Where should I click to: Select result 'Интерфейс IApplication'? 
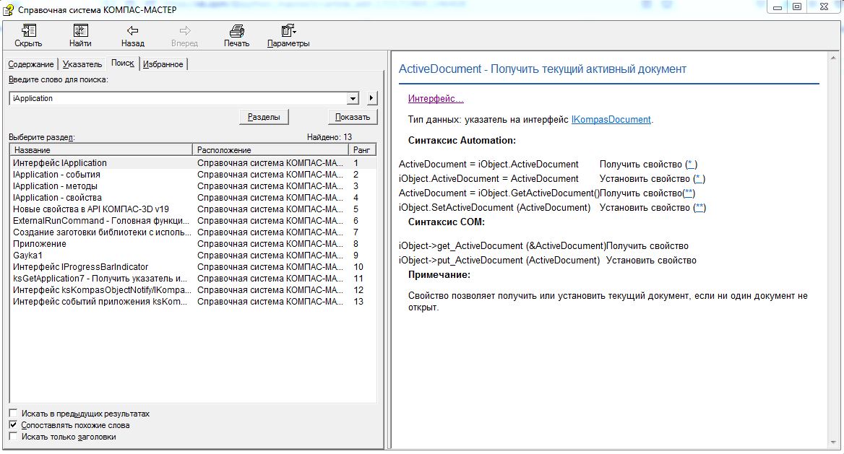click(x=193, y=163)
